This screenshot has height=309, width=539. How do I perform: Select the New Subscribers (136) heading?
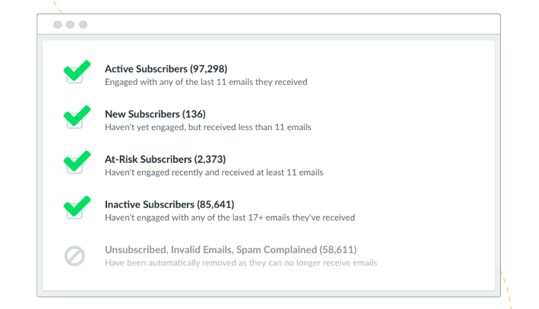click(155, 114)
